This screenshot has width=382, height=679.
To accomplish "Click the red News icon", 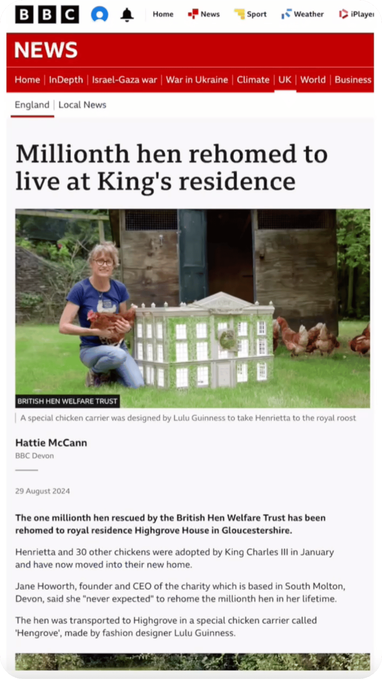I will click(x=193, y=14).
